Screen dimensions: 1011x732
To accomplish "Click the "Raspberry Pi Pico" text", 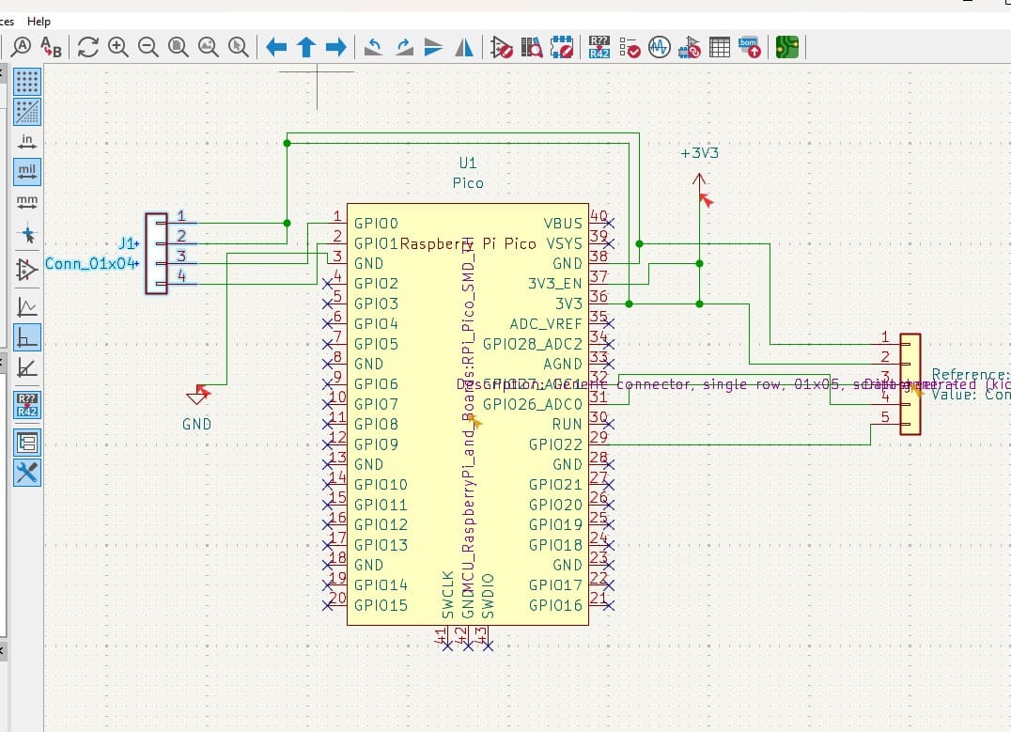I will pyautogui.click(x=468, y=243).
